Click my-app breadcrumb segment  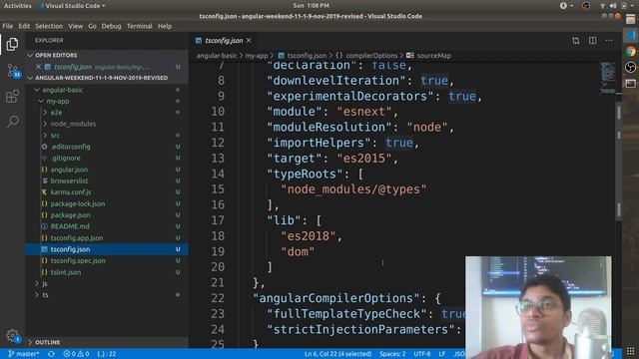tap(257, 56)
